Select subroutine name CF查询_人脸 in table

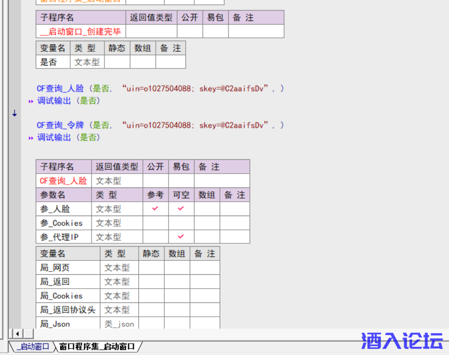pos(63,181)
